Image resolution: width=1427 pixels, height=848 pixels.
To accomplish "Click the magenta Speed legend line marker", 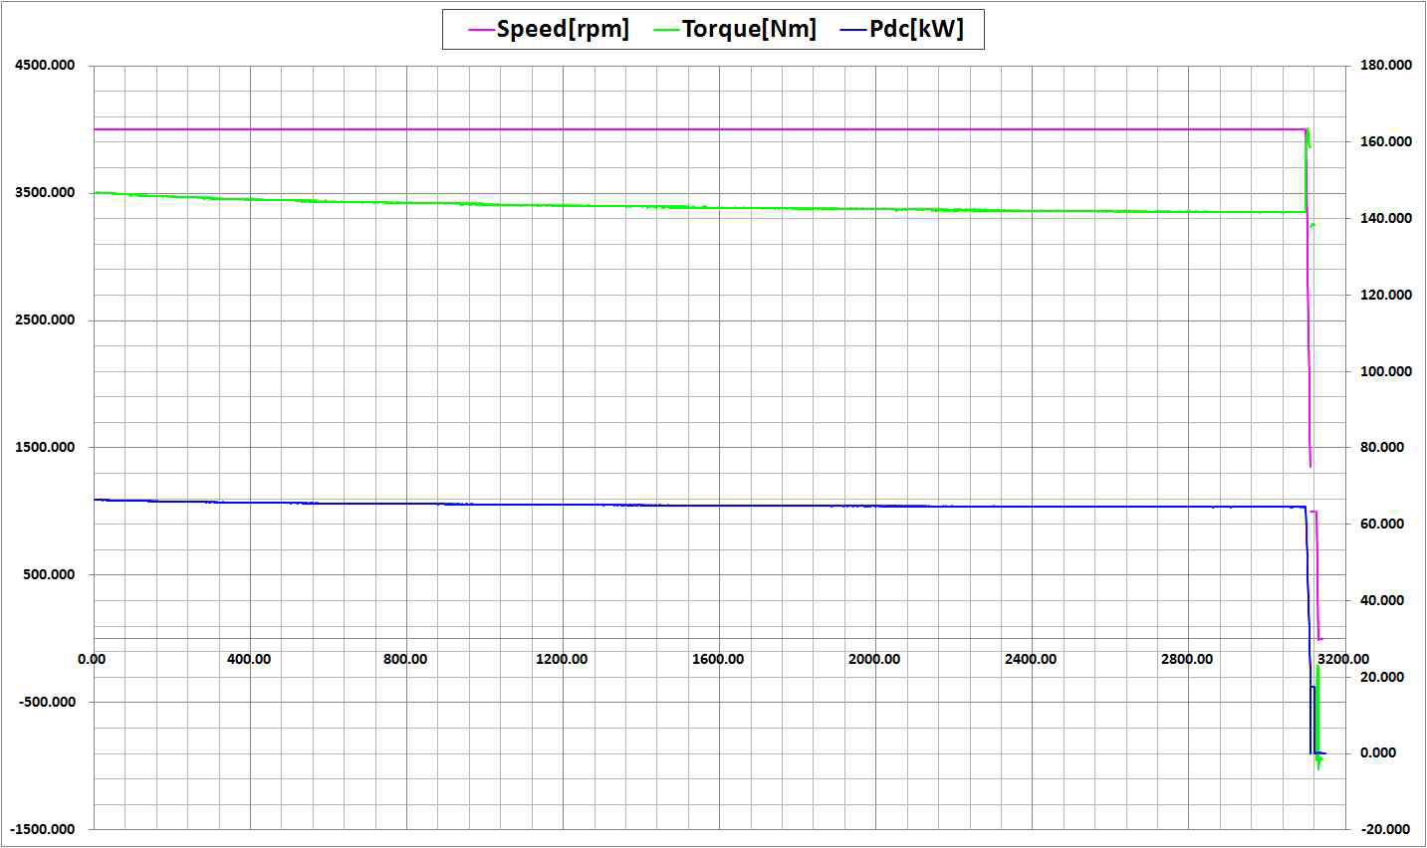I will pyautogui.click(x=482, y=30).
